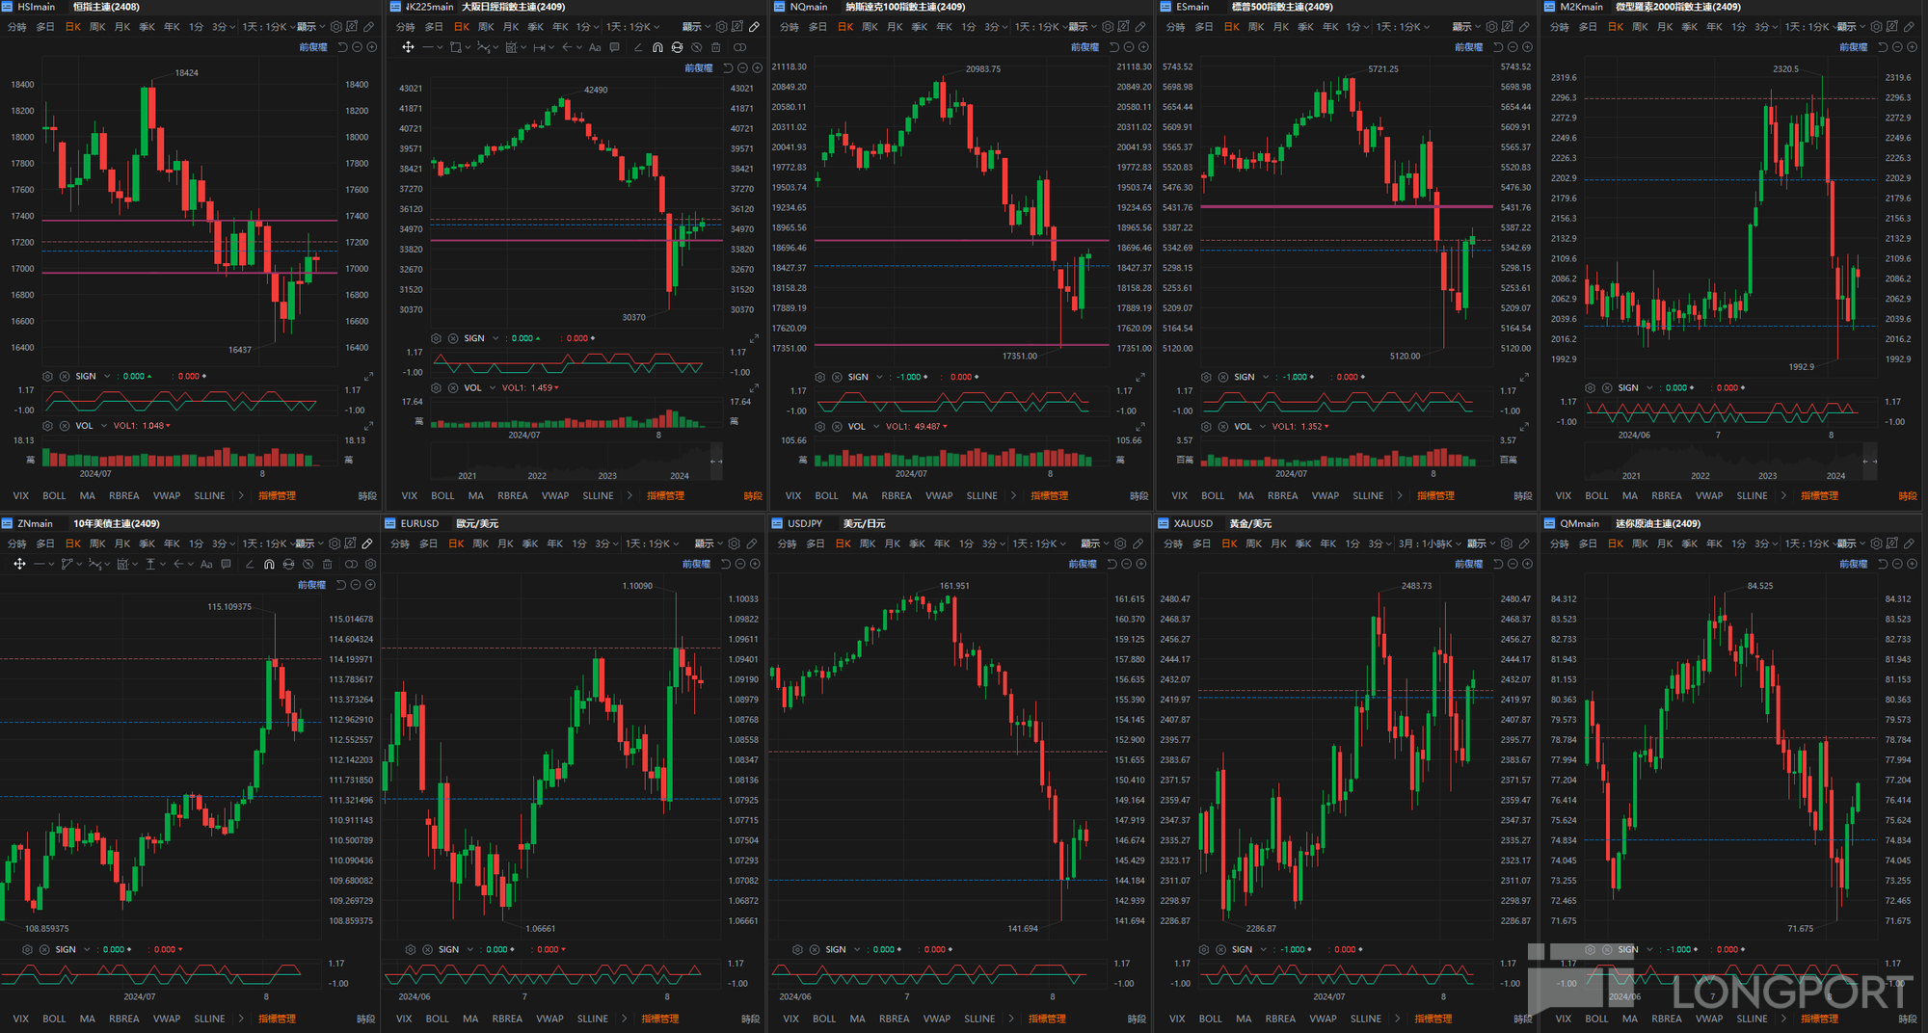Click the trash icon in JK225main drawing toolbar
Viewport: 1928px width, 1033px height.
(715, 47)
